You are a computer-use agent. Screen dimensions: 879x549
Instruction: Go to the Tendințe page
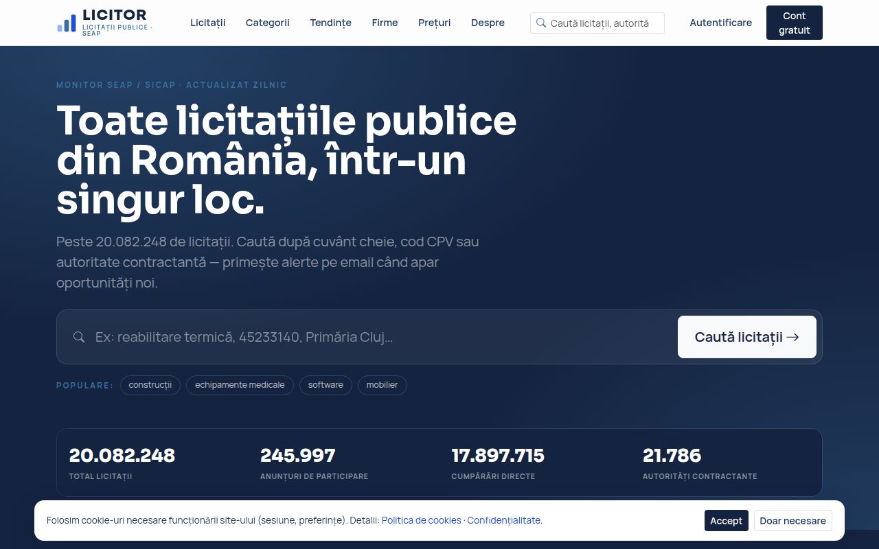coord(330,23)
